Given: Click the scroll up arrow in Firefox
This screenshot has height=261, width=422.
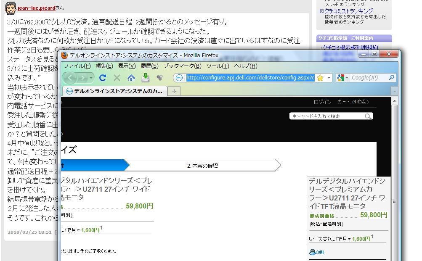Looking at the screenshot, I should pyautogui.click(x=394, y=101).
